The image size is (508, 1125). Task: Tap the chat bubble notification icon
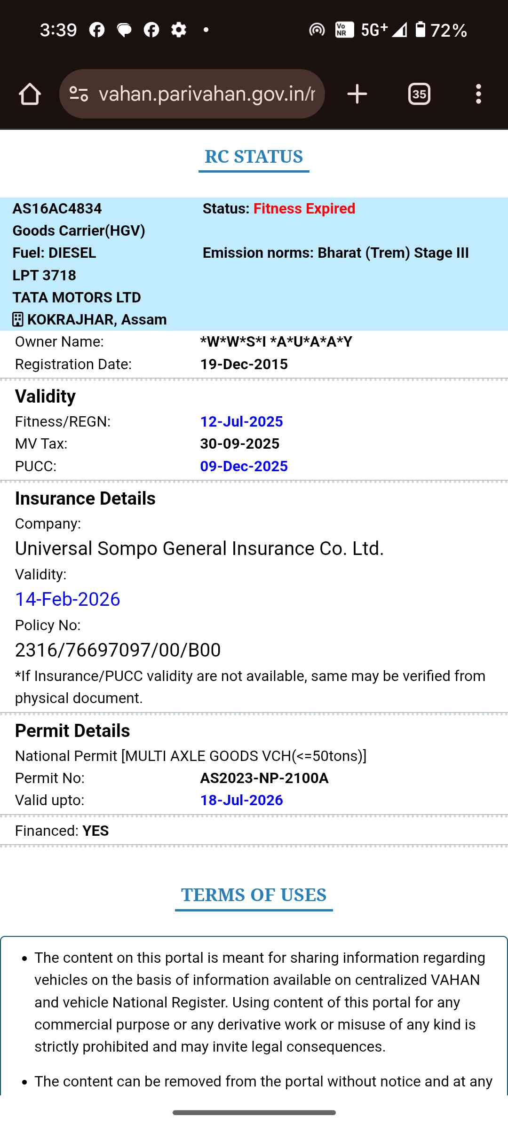click(x=124, y=30)
